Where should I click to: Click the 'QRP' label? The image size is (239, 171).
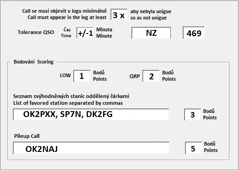[x=134, y=76]
